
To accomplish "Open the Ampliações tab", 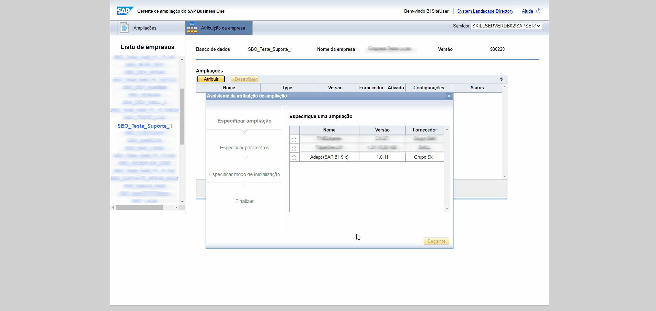I will tap(151, 28).
